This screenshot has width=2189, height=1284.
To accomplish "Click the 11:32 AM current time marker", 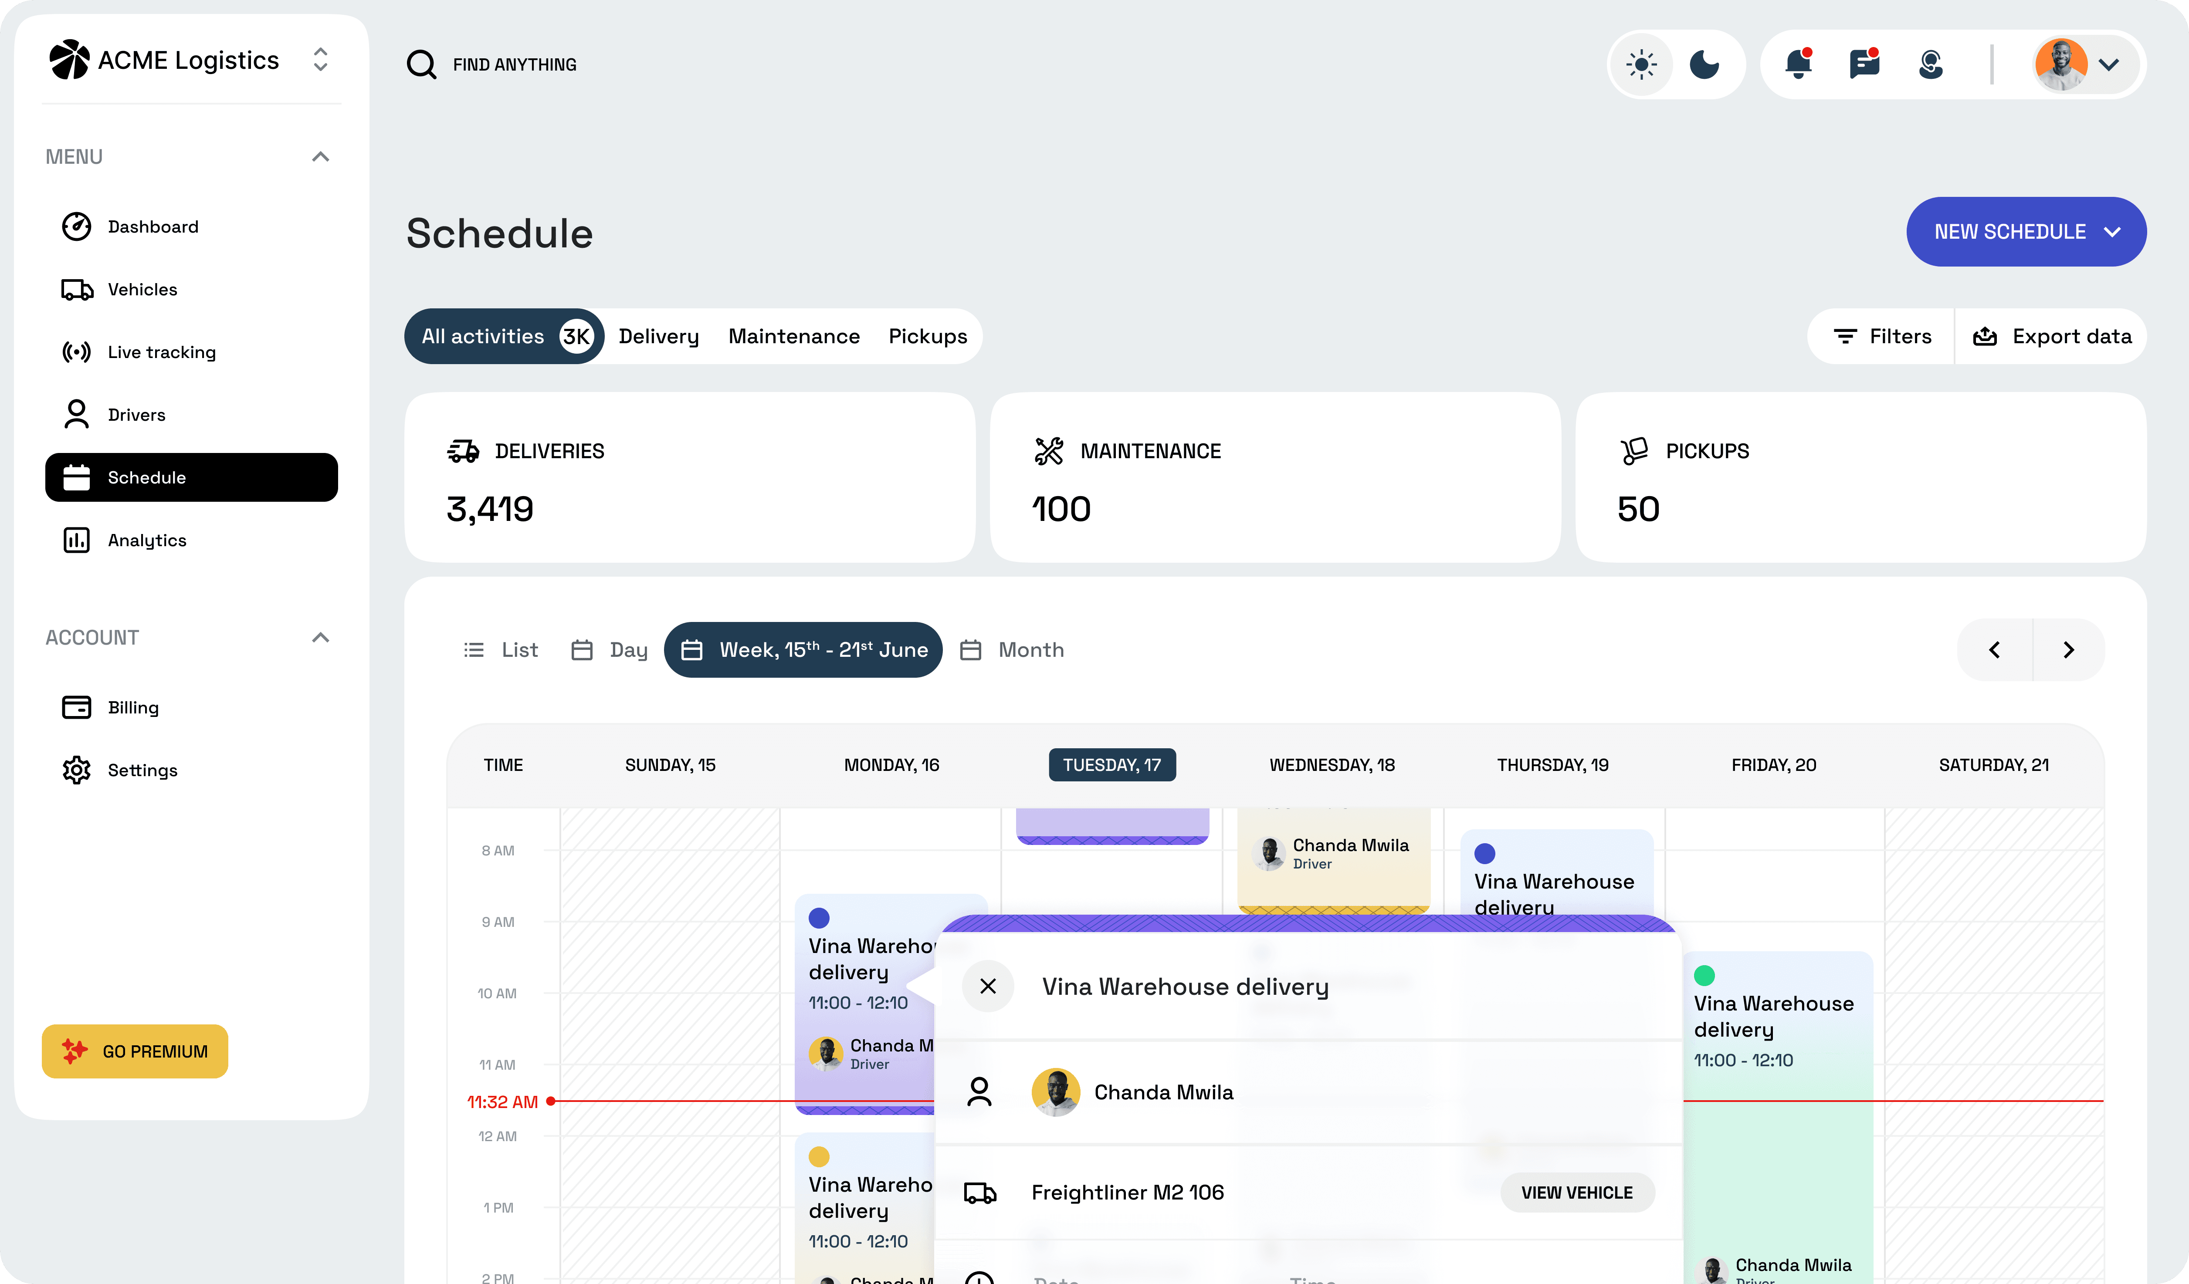I will click(503, 1102).
